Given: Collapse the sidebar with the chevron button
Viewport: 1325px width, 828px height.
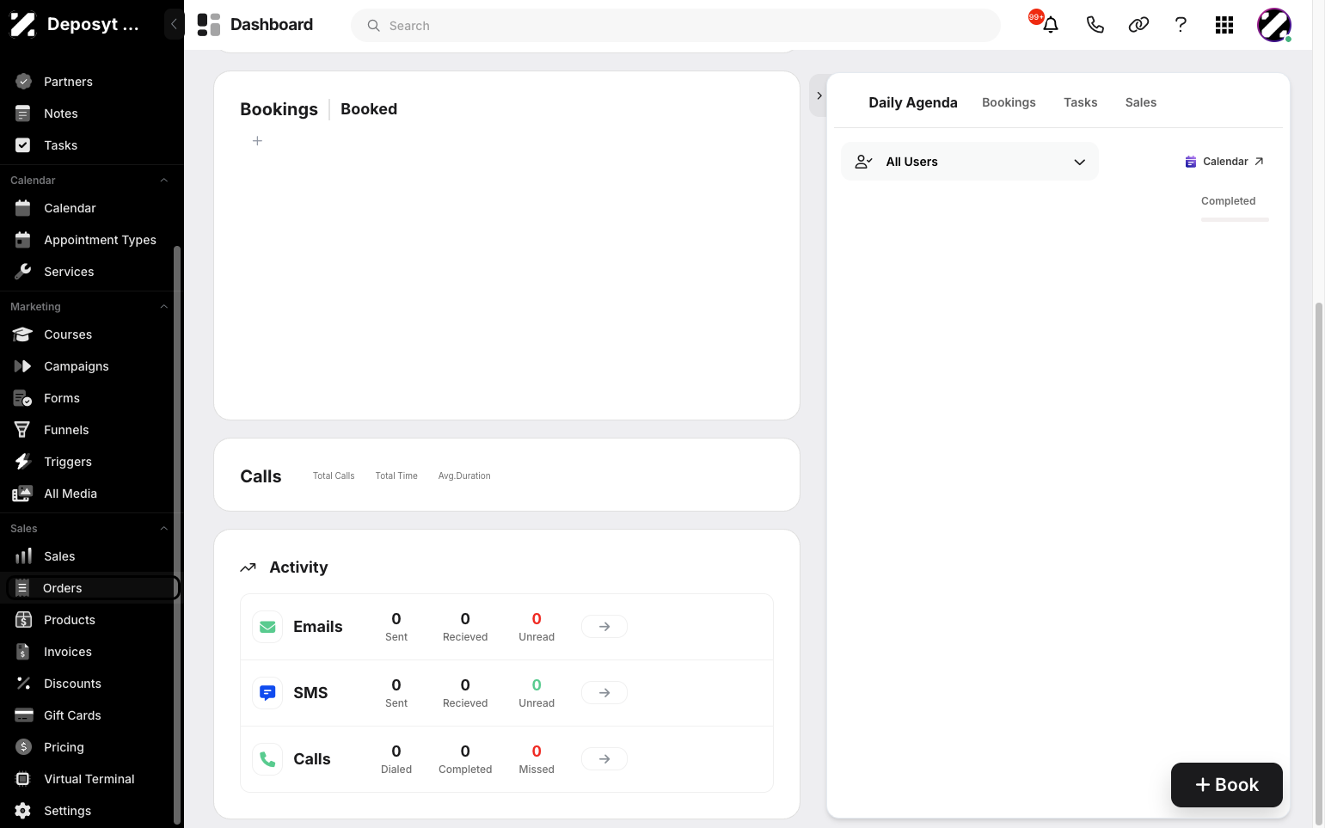Looking at the screenshot, I should pos(174,24).
